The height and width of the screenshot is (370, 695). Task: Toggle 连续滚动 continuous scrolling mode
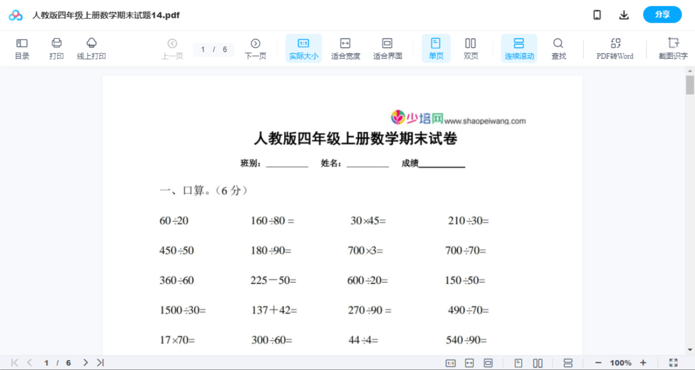coord(519,48)
